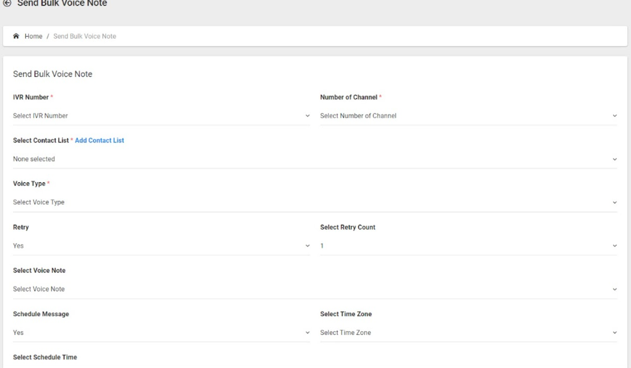Click the home icon in the breadcrumb
631x368 pixels.
[x=16, y=36]
